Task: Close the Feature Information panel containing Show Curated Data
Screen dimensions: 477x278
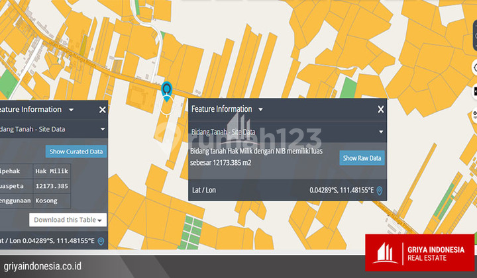Action: [102, 110]
